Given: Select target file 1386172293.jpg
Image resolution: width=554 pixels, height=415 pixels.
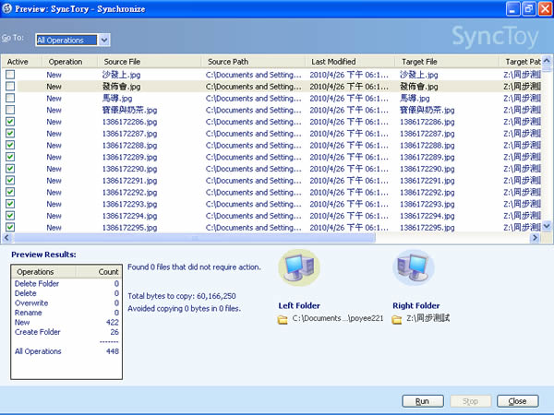Looking at the screenshot, I should click(428, 205).
